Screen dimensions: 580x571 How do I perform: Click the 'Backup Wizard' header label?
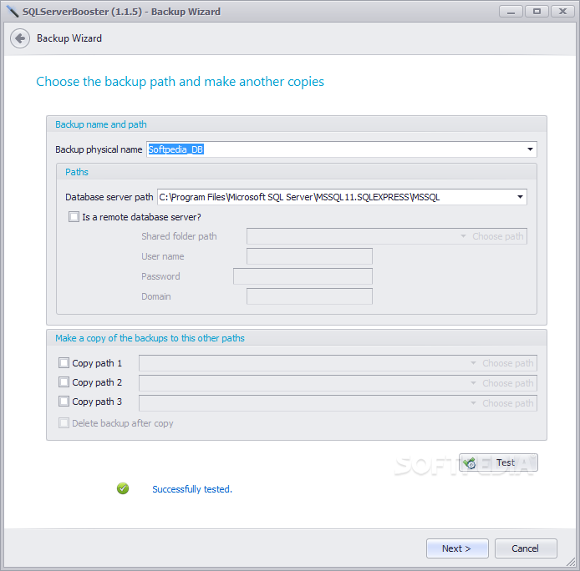69,38
